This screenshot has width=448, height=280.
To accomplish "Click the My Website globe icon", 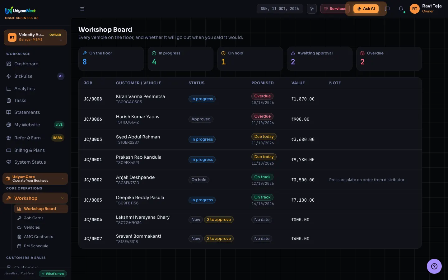I will [9, 125].
